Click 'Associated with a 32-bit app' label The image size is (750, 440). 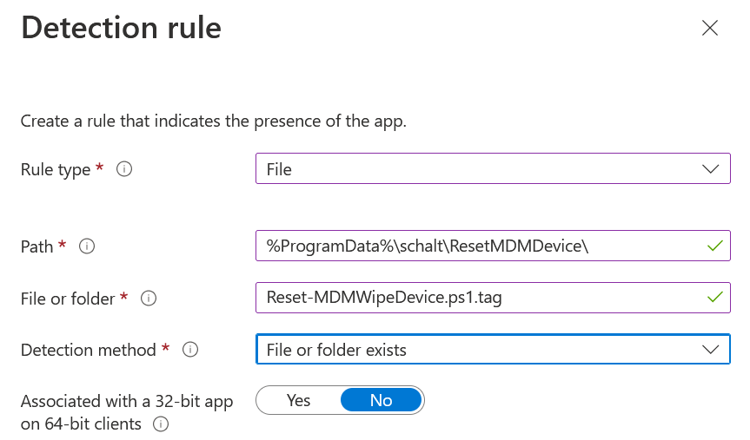pyautogui.click(x=127, y=402)
